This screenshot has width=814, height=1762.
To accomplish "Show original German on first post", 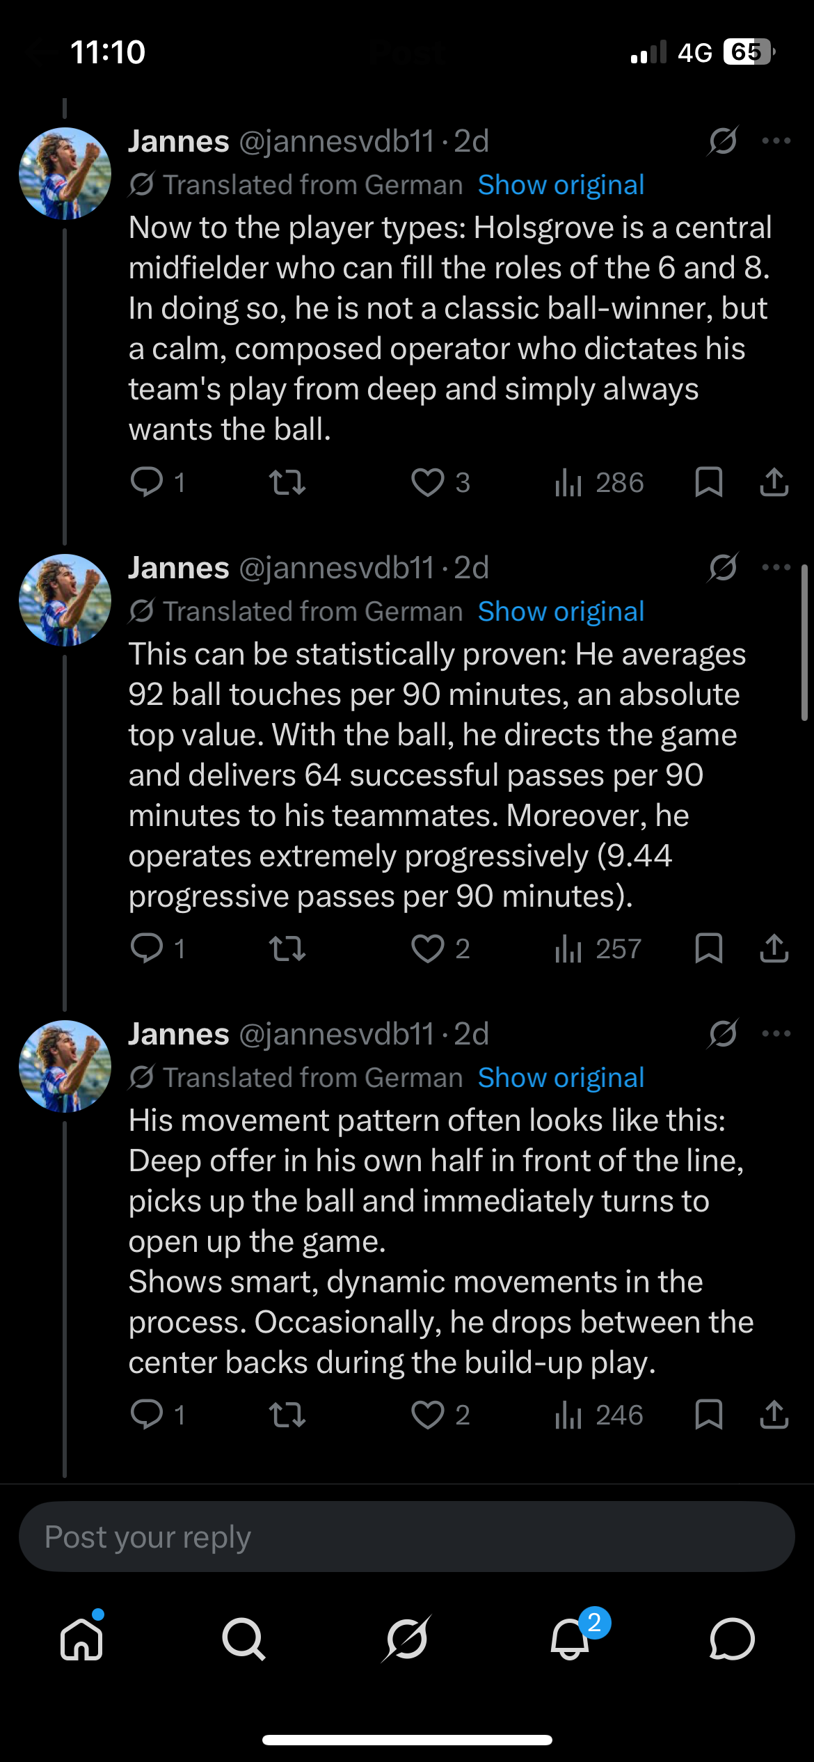I will (x=561, y=185).
